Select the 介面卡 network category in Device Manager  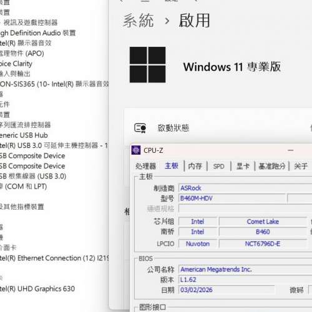[8, 248]
